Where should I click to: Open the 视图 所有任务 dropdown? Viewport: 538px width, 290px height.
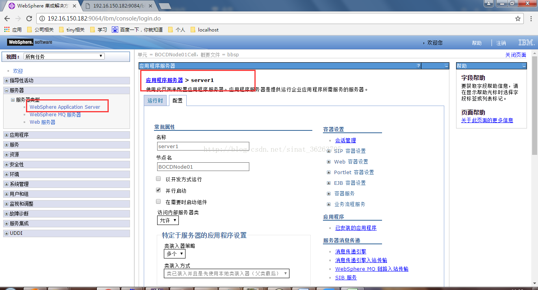64,56
